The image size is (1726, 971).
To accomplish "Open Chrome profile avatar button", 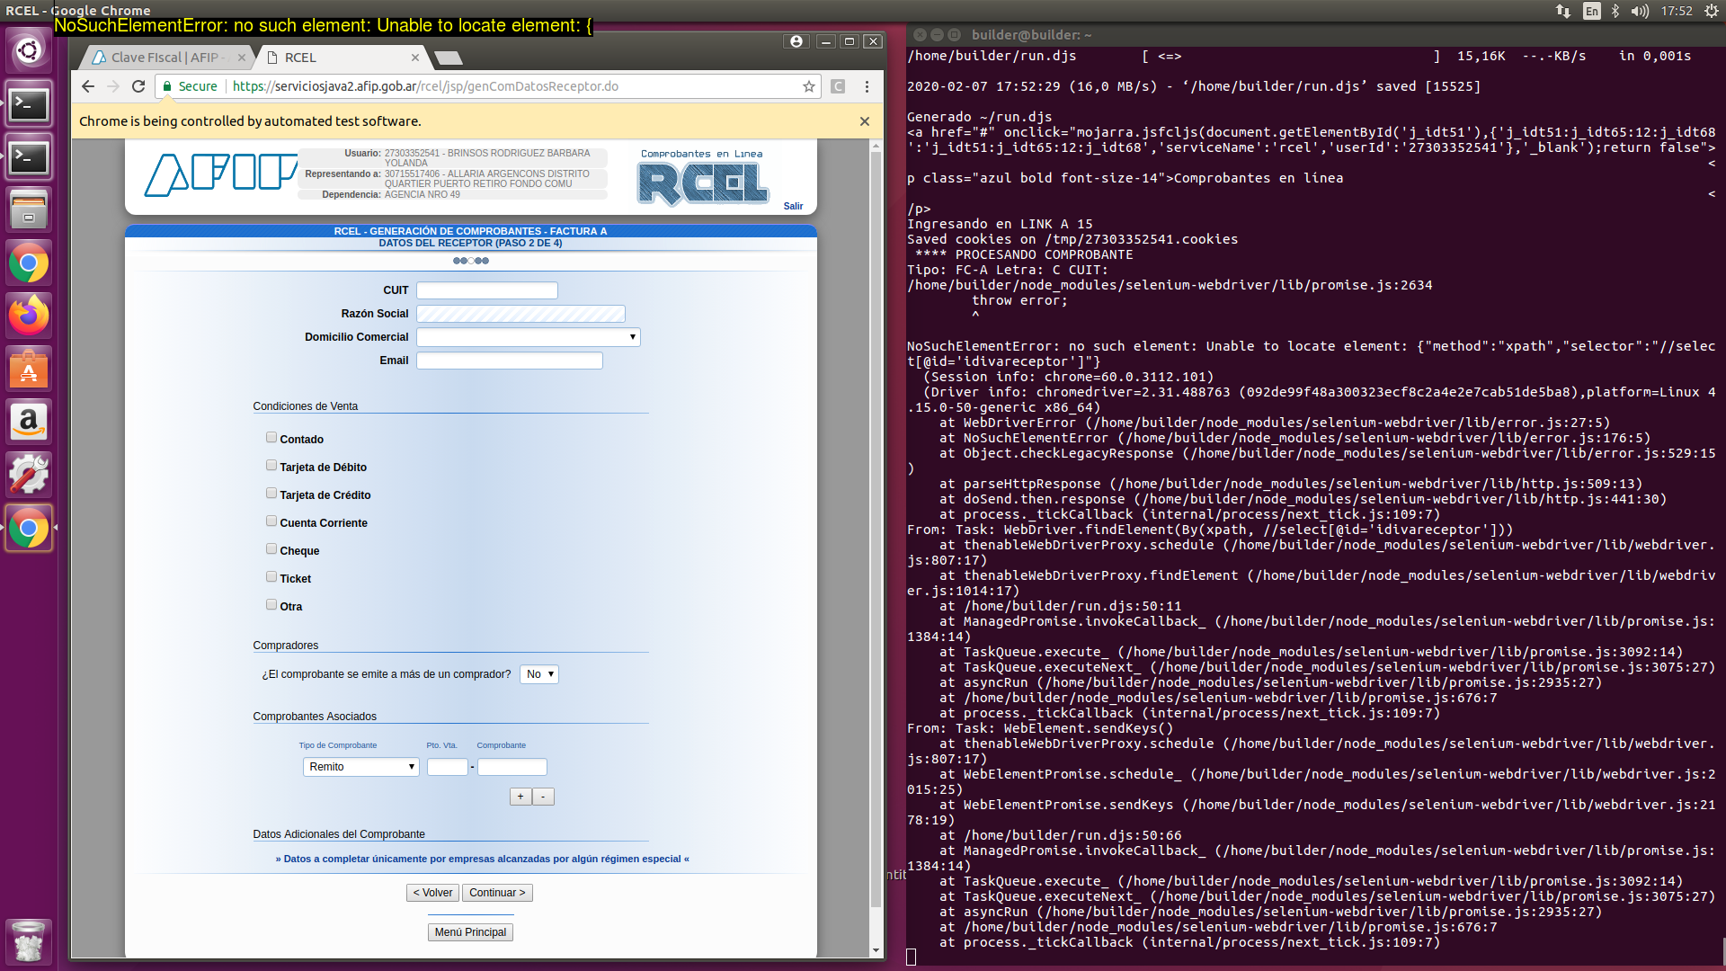I will pyautogui.click(x=796, y=41).
